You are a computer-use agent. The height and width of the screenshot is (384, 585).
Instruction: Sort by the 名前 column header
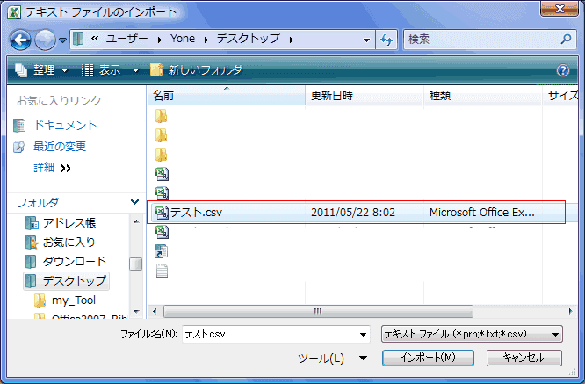[x=227, y=96]
